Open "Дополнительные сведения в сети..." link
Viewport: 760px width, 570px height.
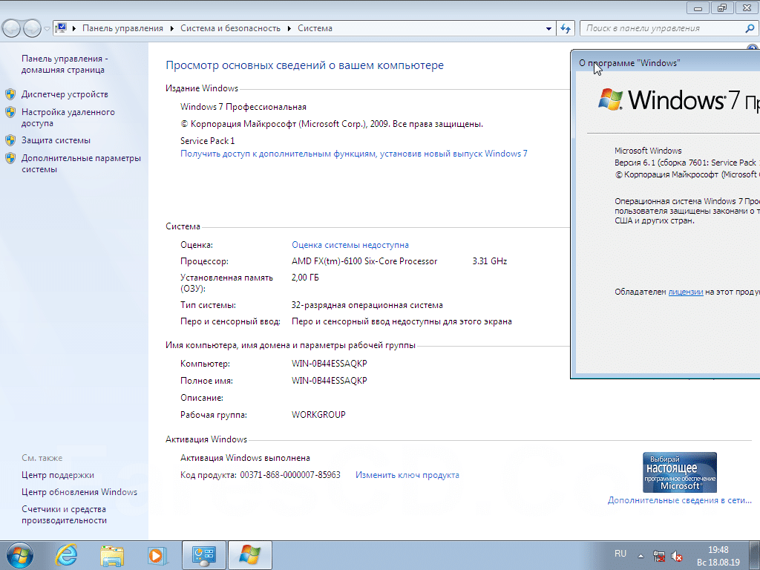pyautogui.click(x=680, y=500)
